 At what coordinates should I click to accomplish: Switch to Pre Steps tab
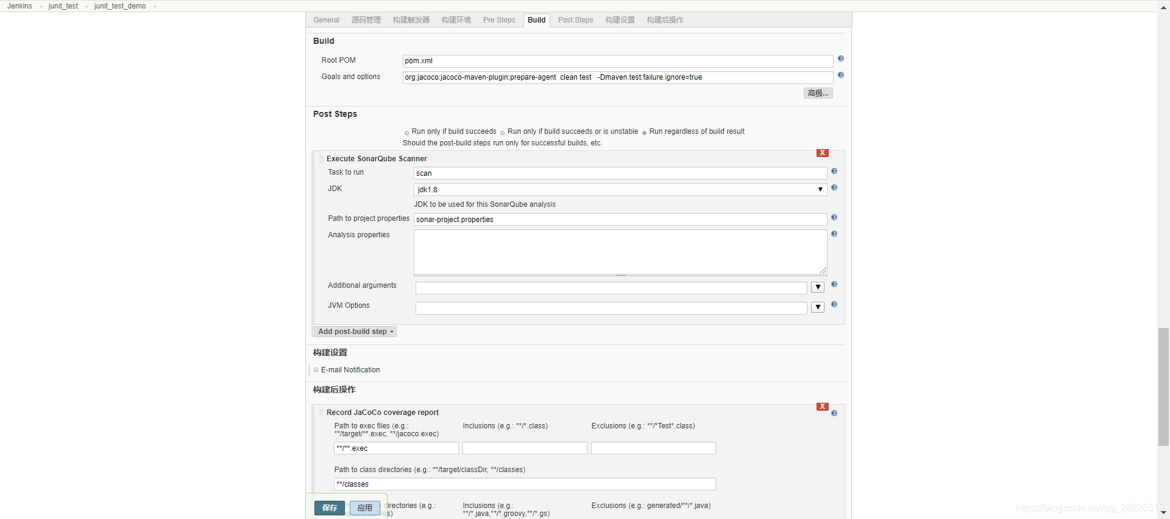click(499, 20)
